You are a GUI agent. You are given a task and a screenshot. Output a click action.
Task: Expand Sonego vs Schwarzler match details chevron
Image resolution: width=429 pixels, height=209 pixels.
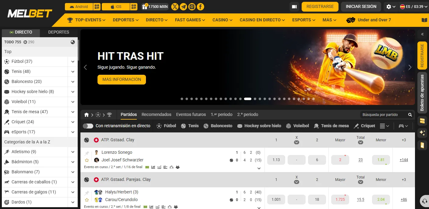tap(259, 168)
